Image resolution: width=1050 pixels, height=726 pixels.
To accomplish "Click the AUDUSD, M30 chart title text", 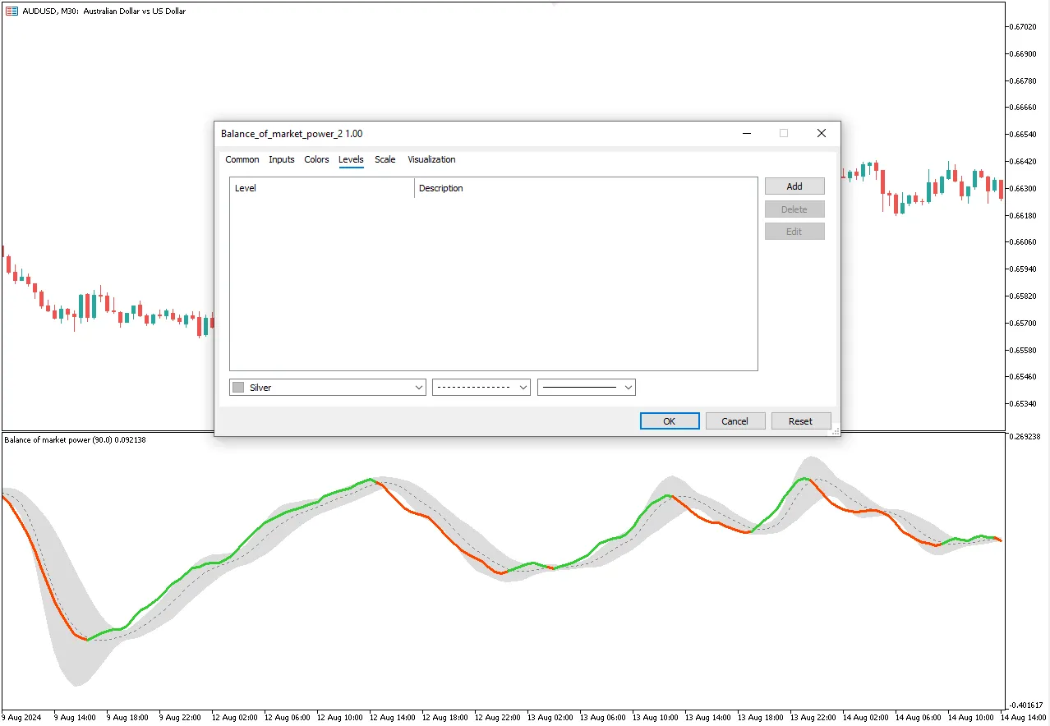I will point(106,11).
